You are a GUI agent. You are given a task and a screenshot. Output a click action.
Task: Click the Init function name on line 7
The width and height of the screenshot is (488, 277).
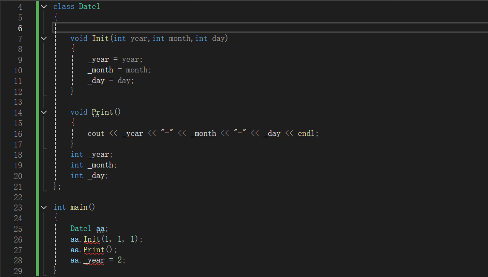pyautogui.click(x=100, y=38)
